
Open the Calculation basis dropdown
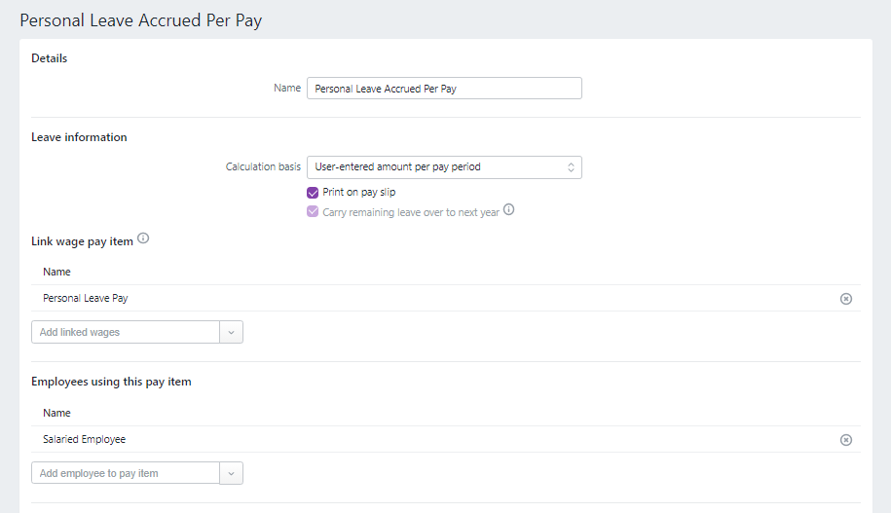click(444, 167)
